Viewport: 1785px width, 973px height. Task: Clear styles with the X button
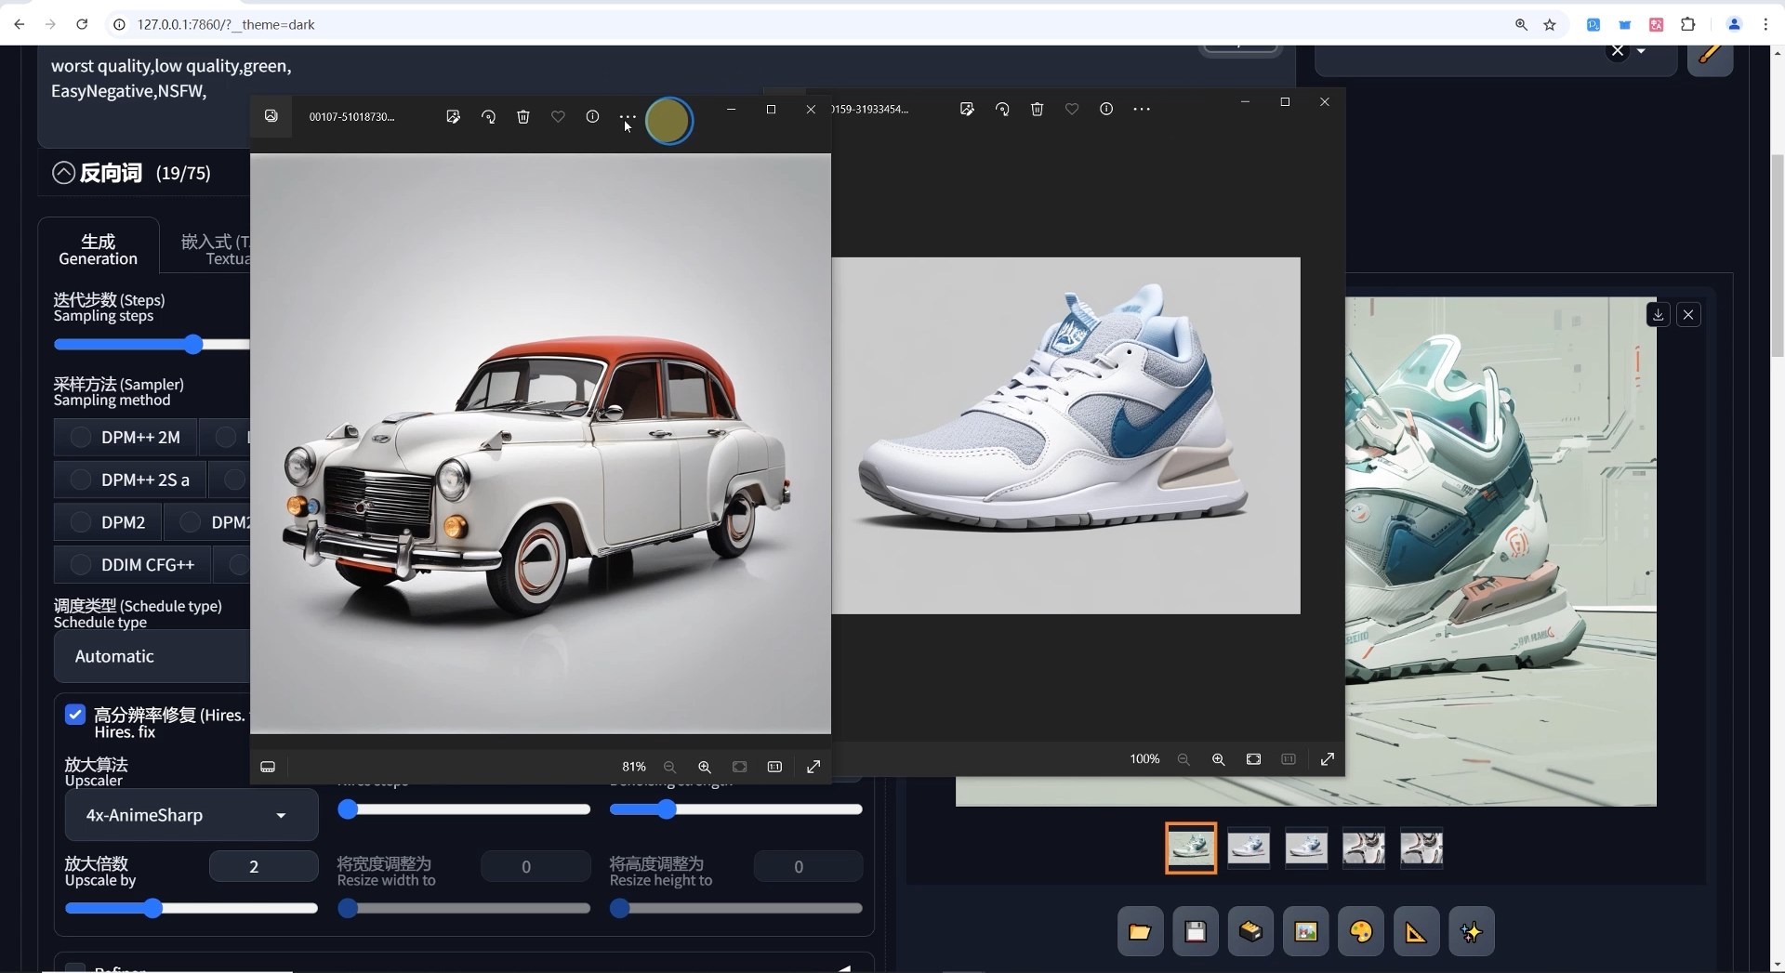point(1618,51)
